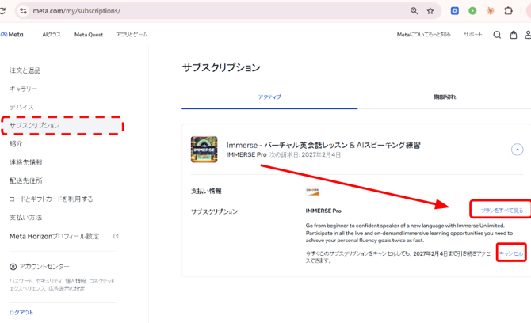Click キャンセル to cancel subscription
This screenshot has width=531, height=323.
511,253
